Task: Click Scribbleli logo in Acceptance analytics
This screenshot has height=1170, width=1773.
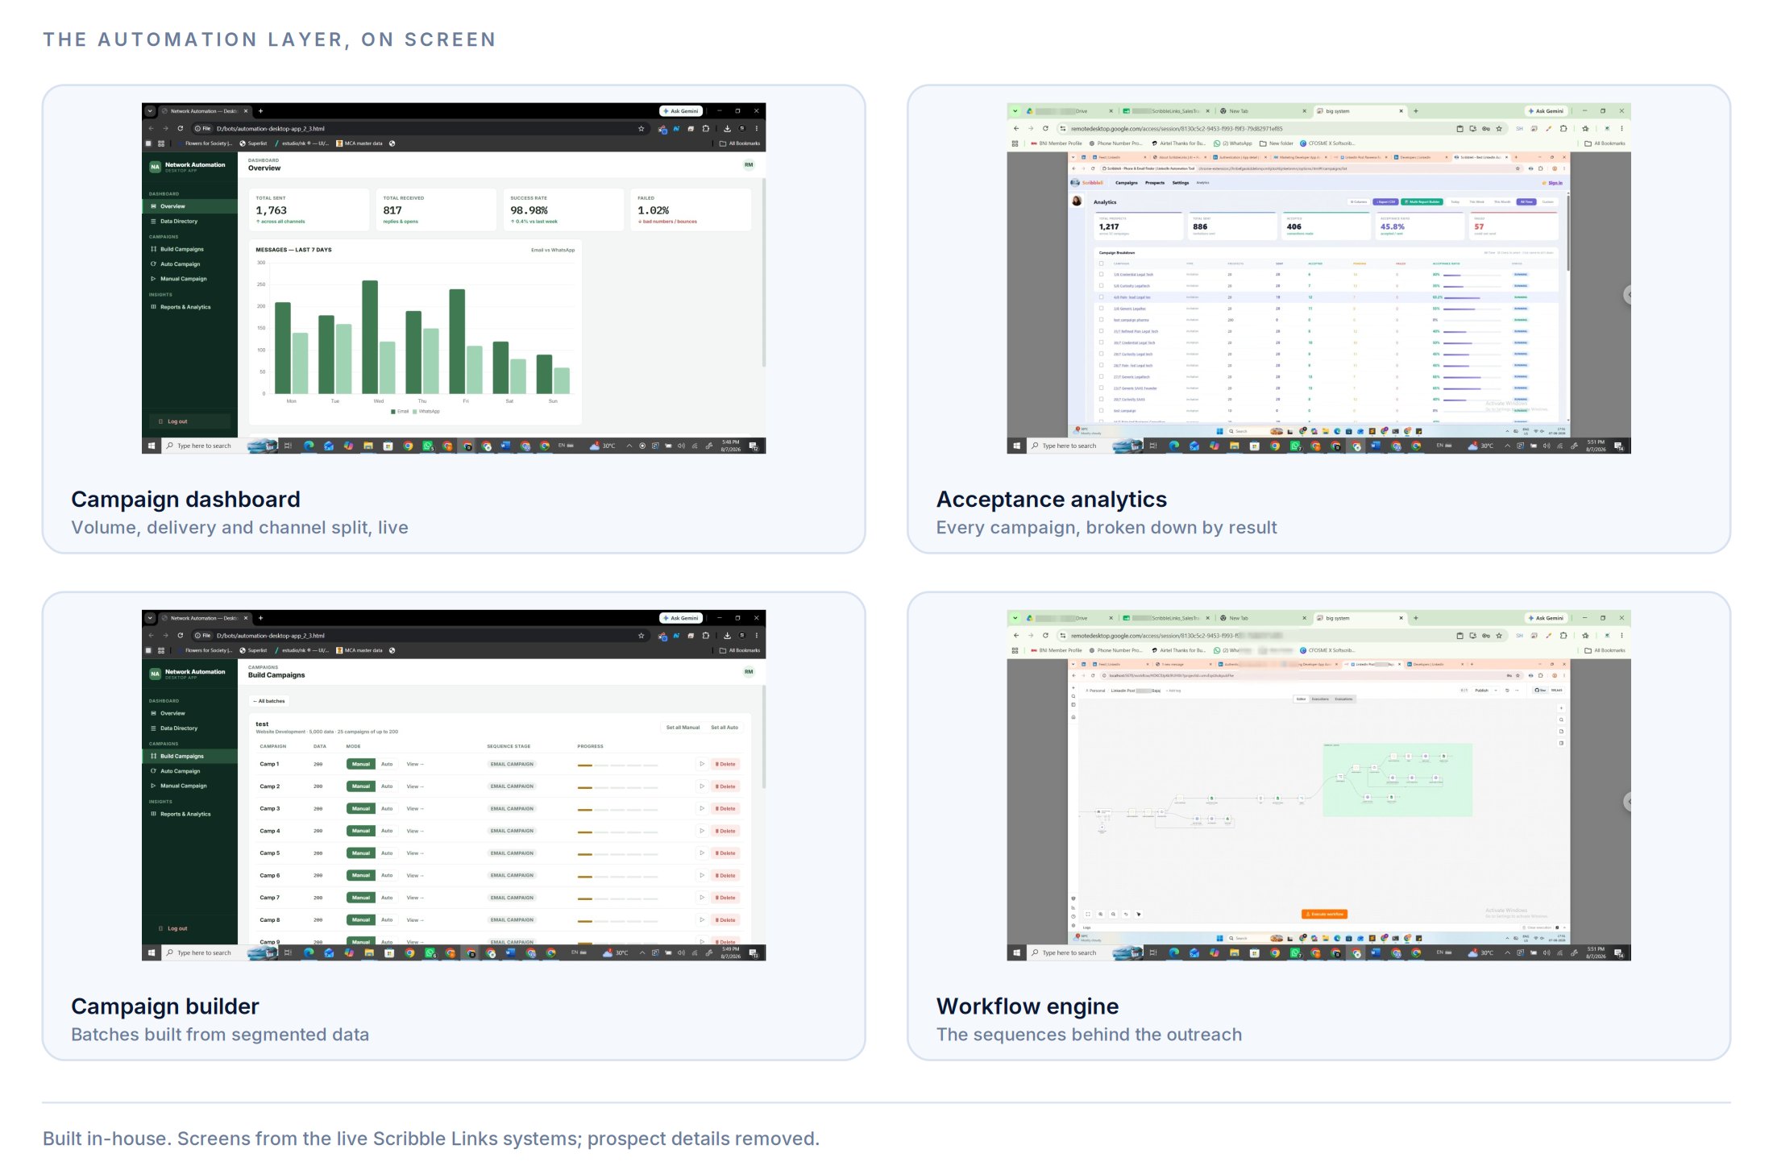Action: [1087, 183]
